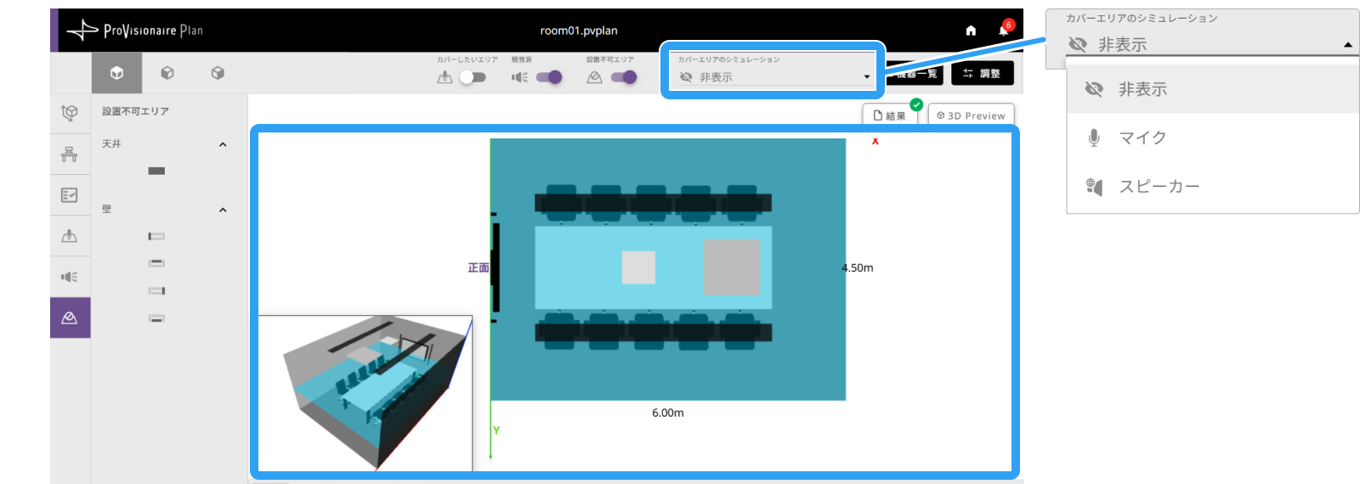Choose スピーカー from the dropdown list
The height and width of the screenshot is (484, 1360).
(x=1213, y=187)
